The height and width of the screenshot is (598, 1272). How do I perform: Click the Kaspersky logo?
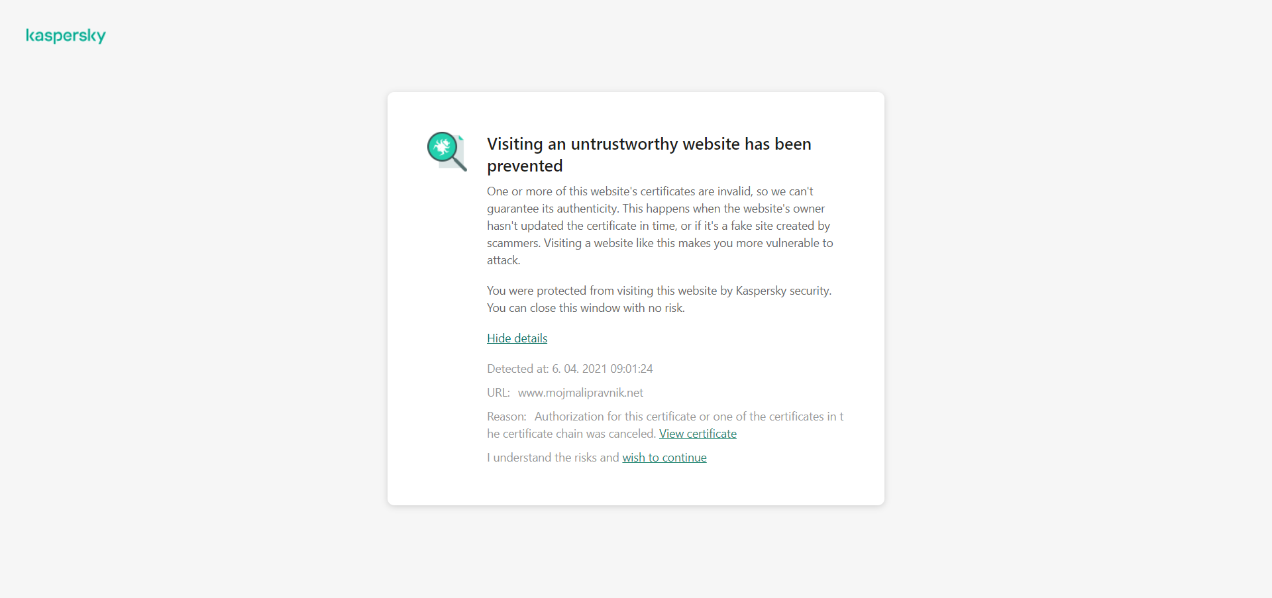tap(66, 36)
